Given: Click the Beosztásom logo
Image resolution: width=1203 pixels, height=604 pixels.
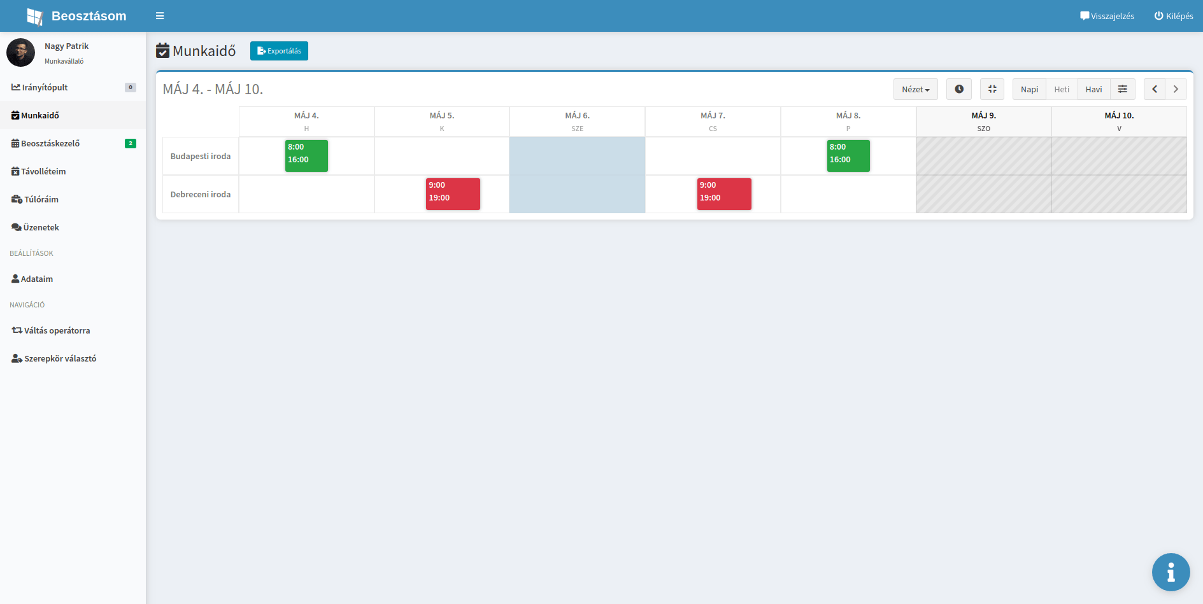Looking at the screenshot, I should (76, 16).
